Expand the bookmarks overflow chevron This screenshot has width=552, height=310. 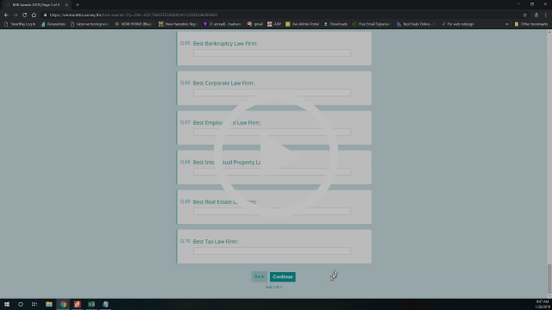pos(507,24)
